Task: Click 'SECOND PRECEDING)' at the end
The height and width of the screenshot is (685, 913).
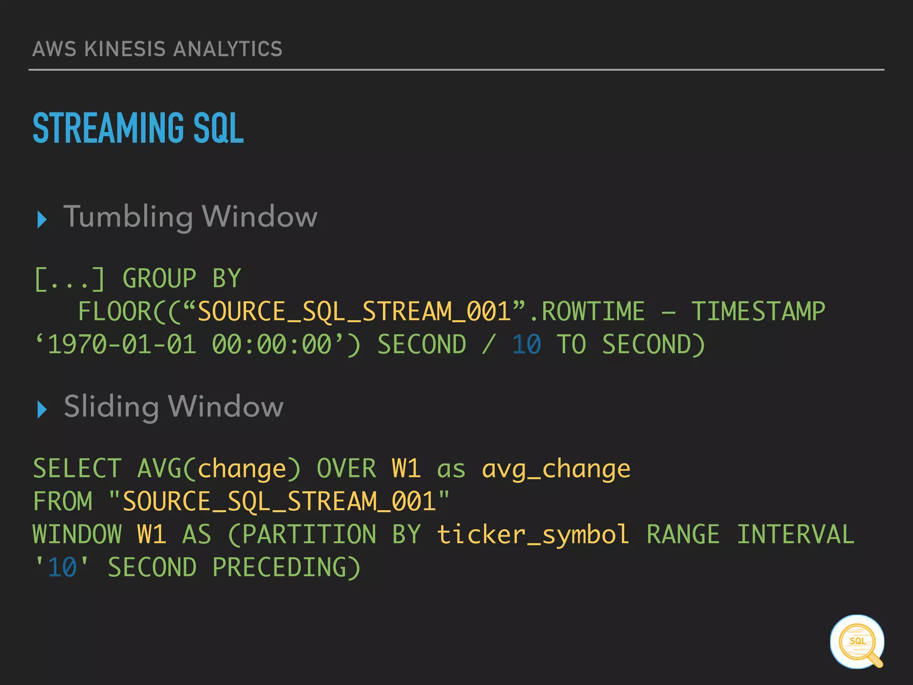Action: tap(234, 568)
